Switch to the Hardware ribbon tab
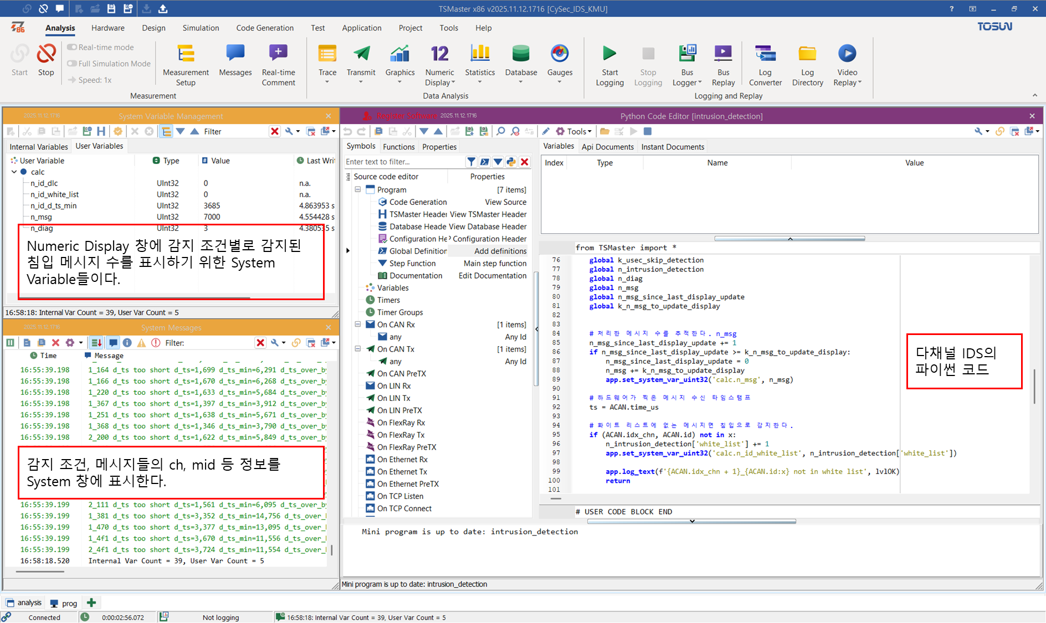Screen dimensions: 1046x623 pos(108,28)
